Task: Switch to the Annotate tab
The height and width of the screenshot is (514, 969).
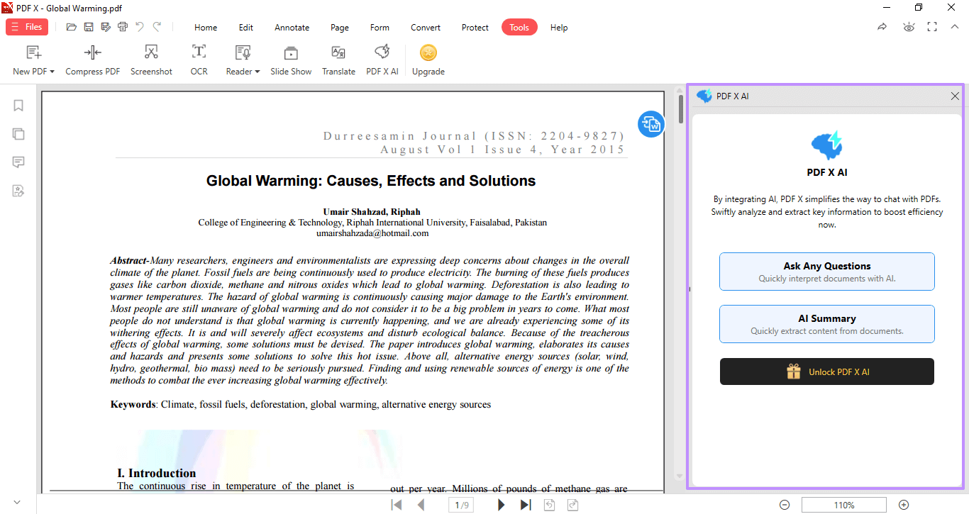Action: (x=292, y=27)
